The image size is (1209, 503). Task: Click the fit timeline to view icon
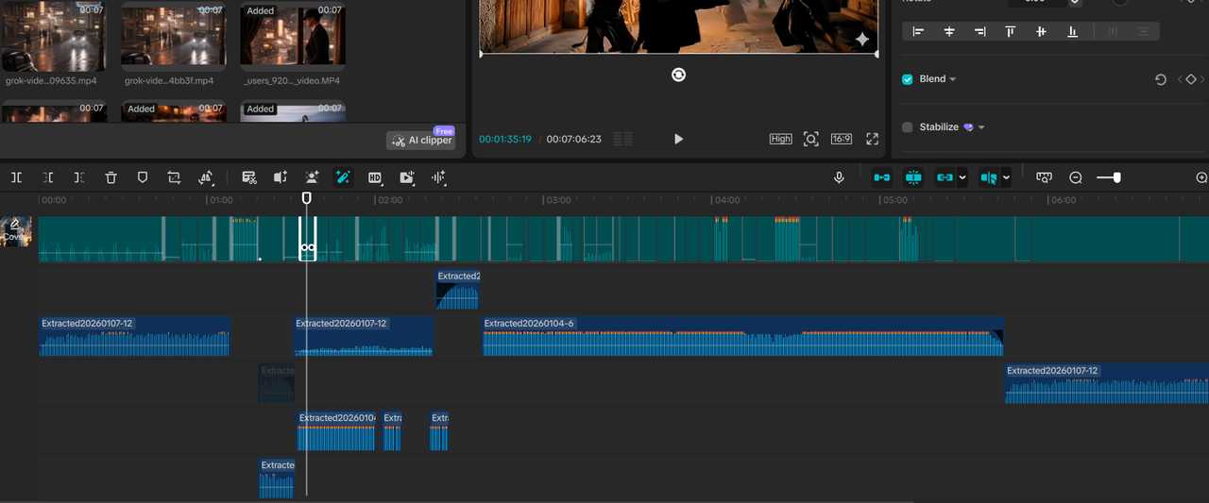click(x=1044, y=177)
